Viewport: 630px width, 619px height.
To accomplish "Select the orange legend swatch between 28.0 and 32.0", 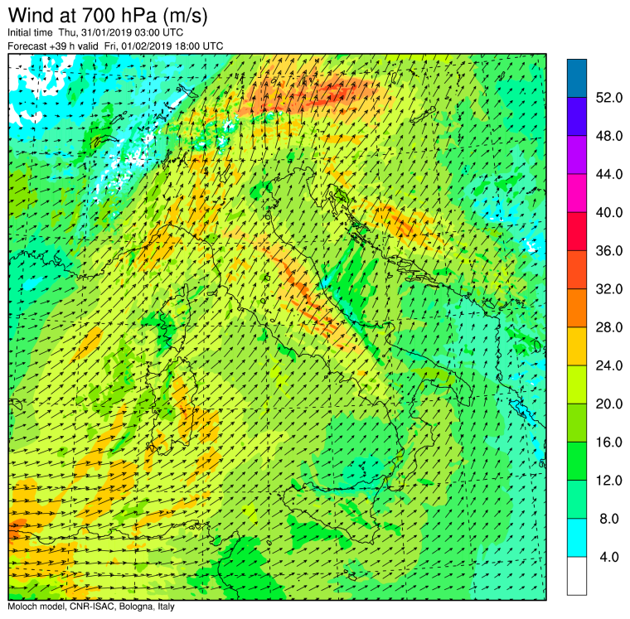I will click(x=577, y=308).
